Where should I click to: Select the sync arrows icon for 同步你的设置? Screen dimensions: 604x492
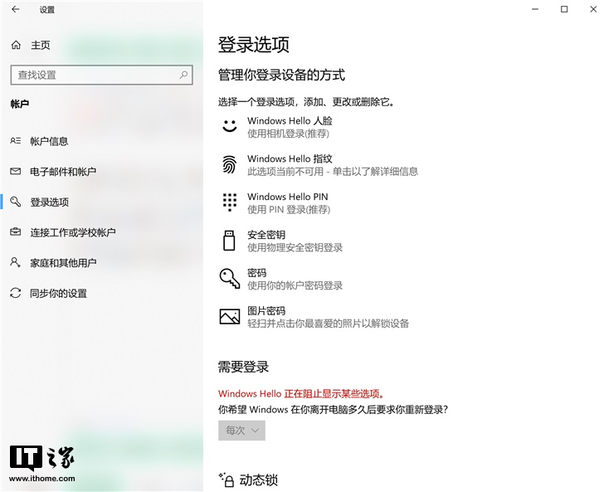coord(16,293)
